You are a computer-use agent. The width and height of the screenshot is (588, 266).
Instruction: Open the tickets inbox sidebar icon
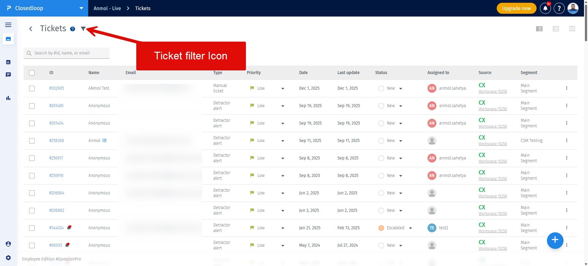(x=8, y=39)
